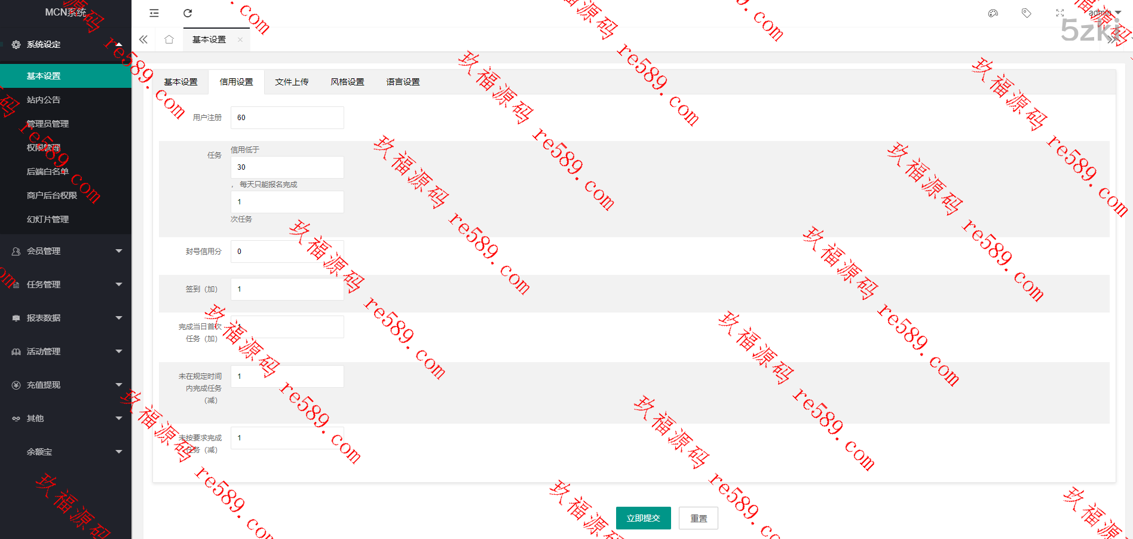The width and height of the screenshot is (1133, 539).
Task: Close the 基本设置 page tab
Action: [240, 39]
